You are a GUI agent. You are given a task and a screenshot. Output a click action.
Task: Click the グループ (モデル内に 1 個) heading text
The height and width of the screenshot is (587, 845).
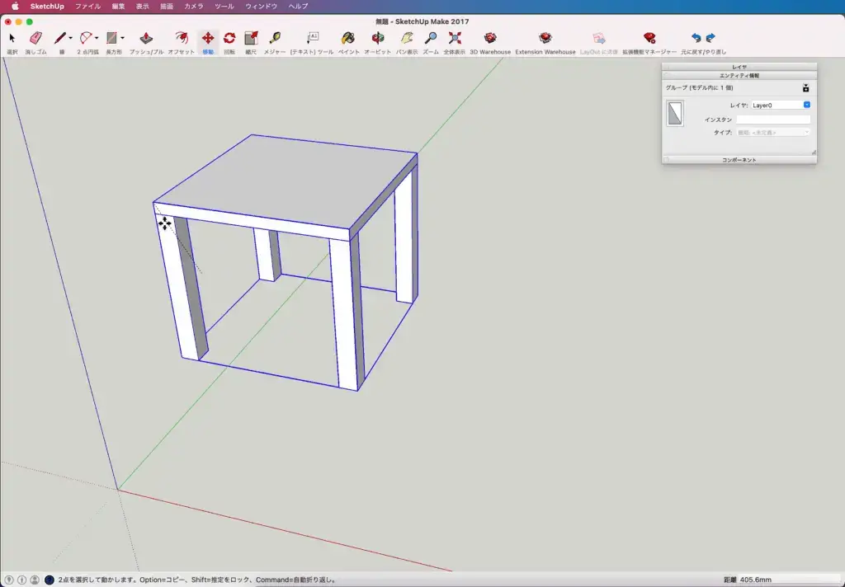pyautogui.click(x=699, y=87)
